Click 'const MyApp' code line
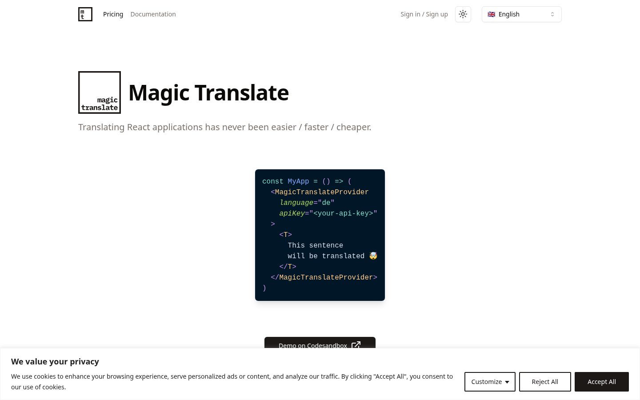This screenshot has width=640, height=400. point(307,181)
